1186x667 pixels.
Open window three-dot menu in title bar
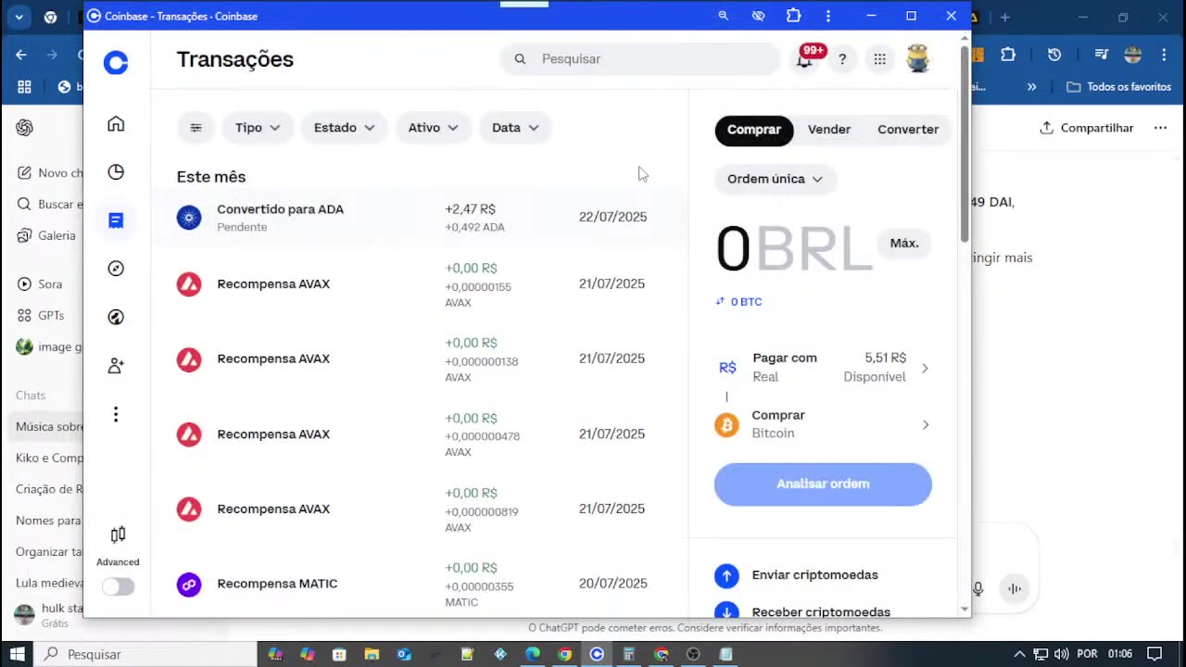828,16
